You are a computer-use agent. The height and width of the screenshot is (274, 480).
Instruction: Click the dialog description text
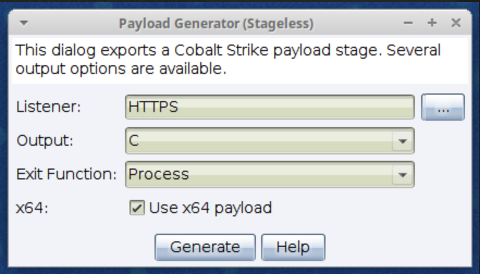(x=229, y=60)
